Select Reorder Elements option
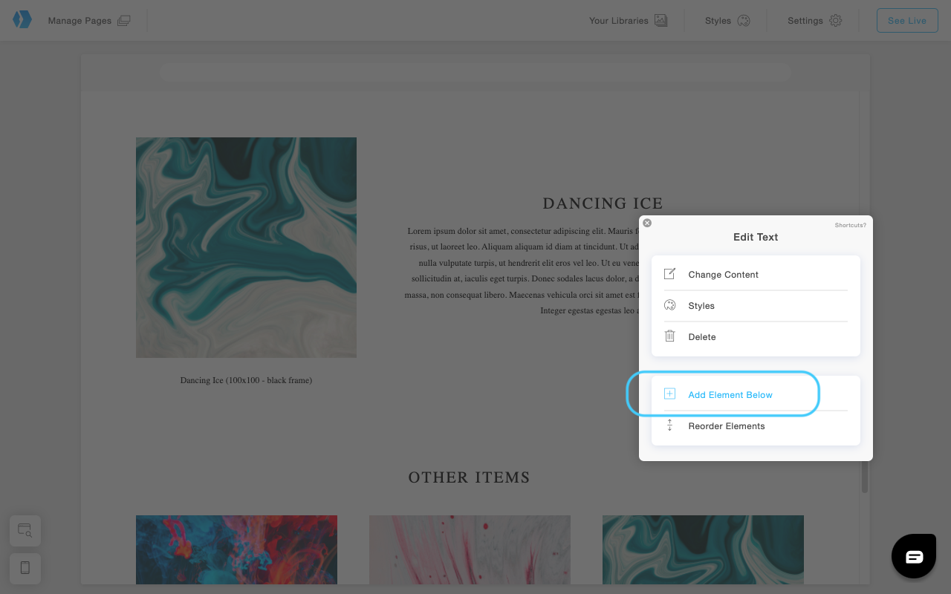The height and width of the screenshot is (594, 951). click(726, 426)
